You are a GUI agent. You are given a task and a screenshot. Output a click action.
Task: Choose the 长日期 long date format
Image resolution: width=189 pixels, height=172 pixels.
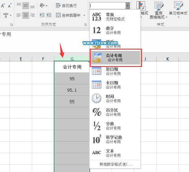[x=115, y=85]
